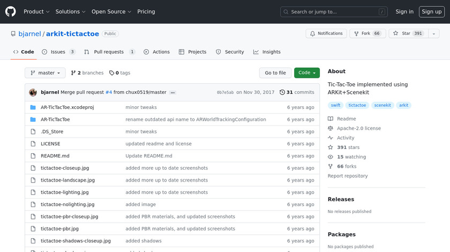Open the README.md file

click(55, 156)
